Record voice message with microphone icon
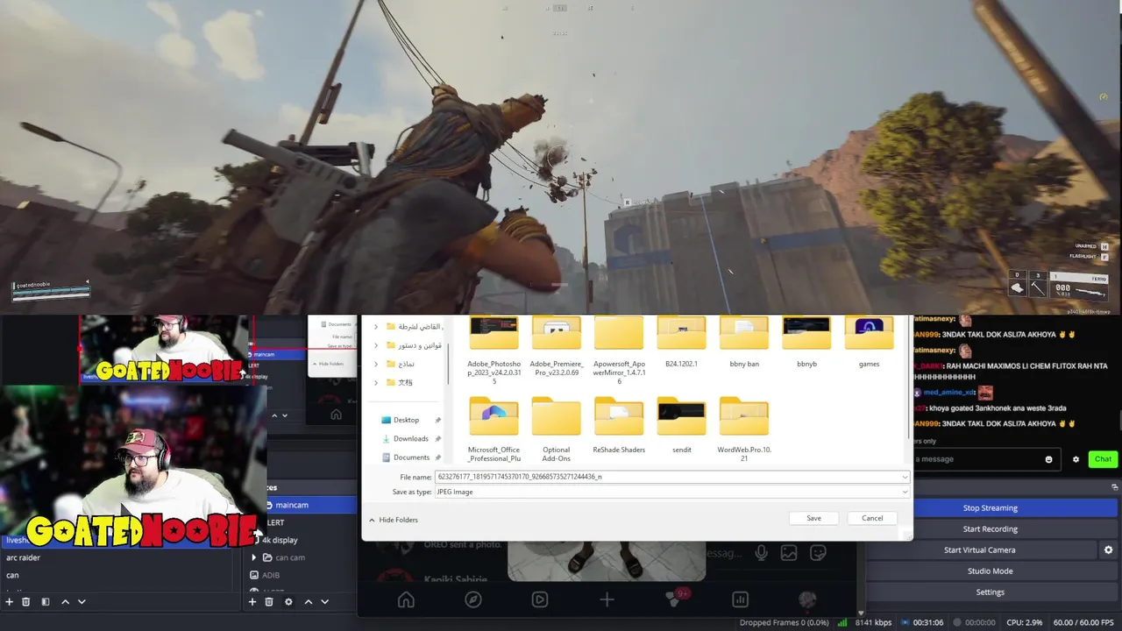The height and width of the screenshot is (631, 1122). (761, 552)
